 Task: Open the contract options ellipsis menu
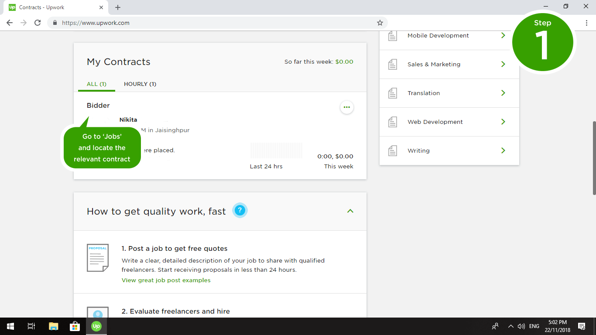coord(346,107)
